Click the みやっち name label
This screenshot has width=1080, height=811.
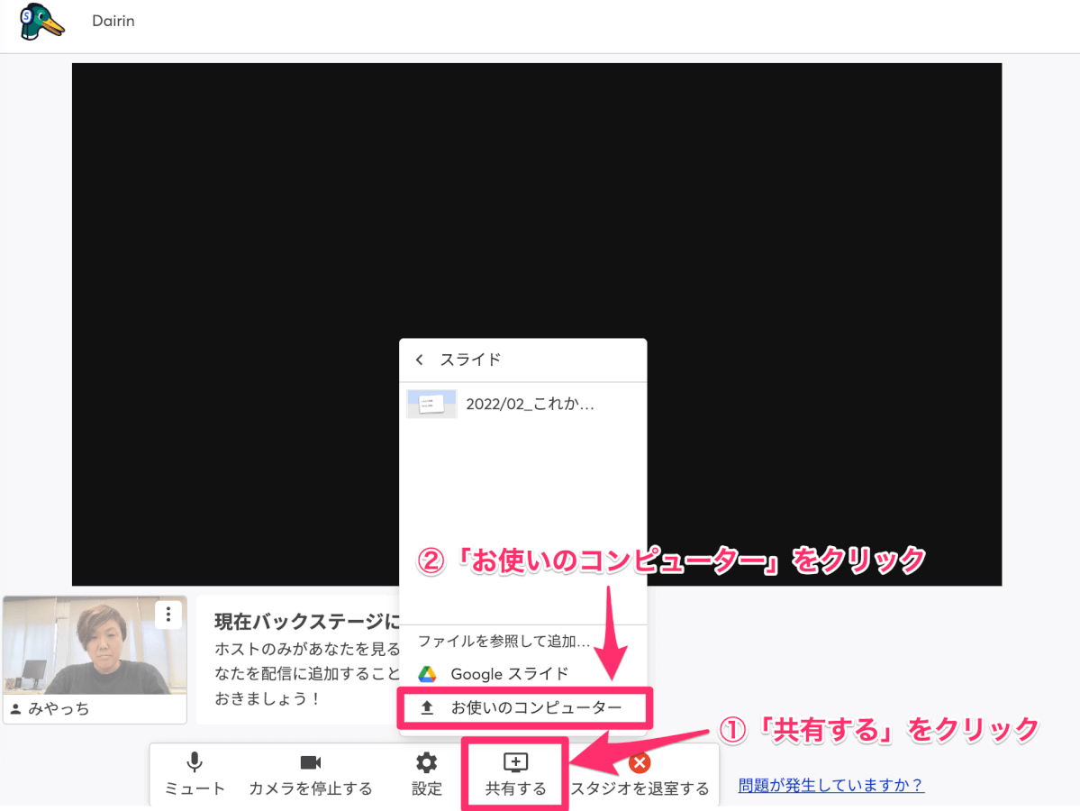(x=59, y=709)
